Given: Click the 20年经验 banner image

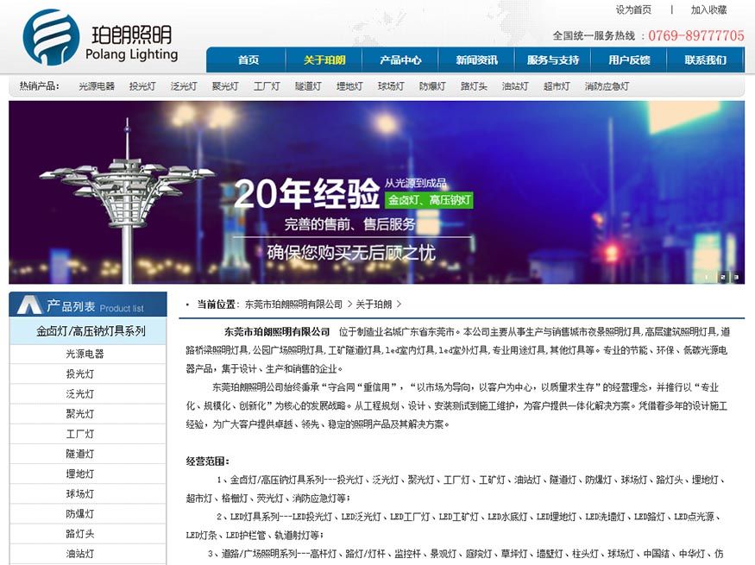Looking at the screenshot, I should click(x=376, y=192).
